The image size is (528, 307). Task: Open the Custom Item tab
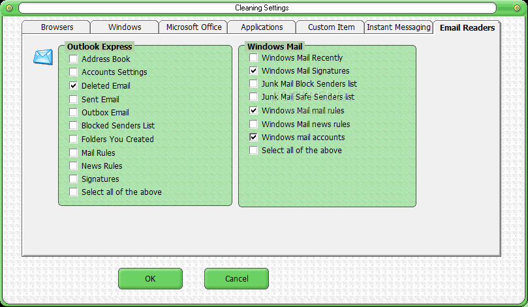point(331,27)
